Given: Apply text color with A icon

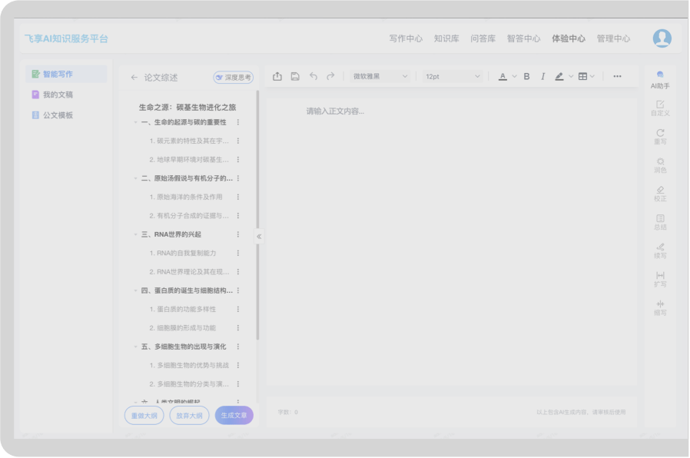Looking at the screenshot, I should point(503,77).
